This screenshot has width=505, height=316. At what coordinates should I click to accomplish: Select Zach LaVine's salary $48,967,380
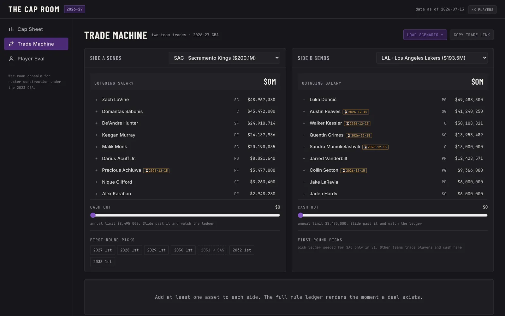click(x=261, y=100)
